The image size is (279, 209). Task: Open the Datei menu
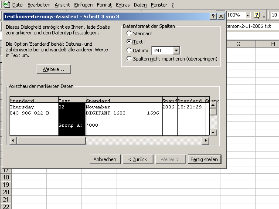(18, 5)
